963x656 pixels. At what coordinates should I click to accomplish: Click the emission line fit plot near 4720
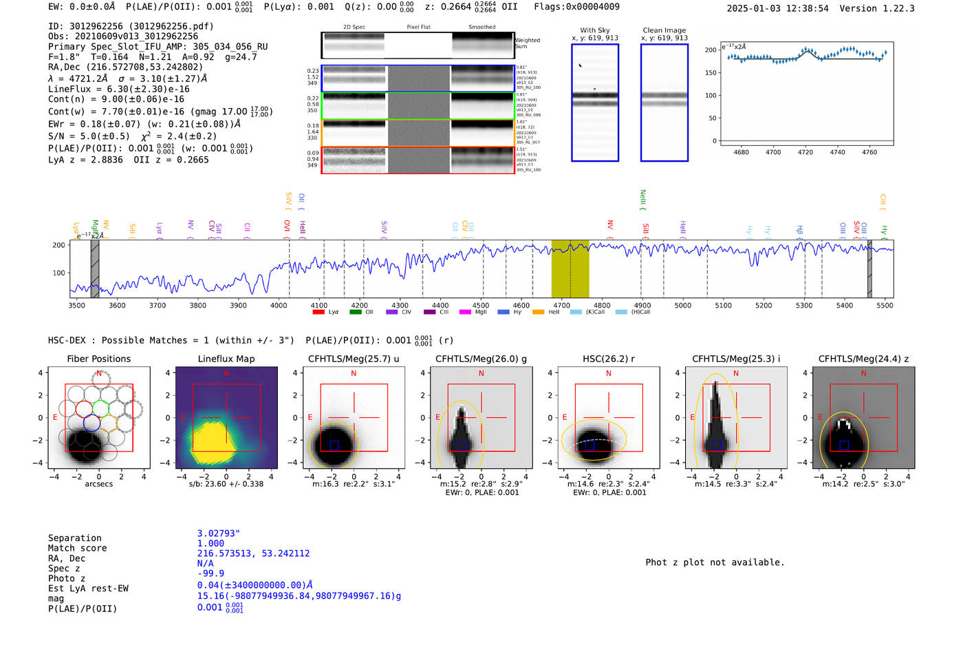coord(807,94)
